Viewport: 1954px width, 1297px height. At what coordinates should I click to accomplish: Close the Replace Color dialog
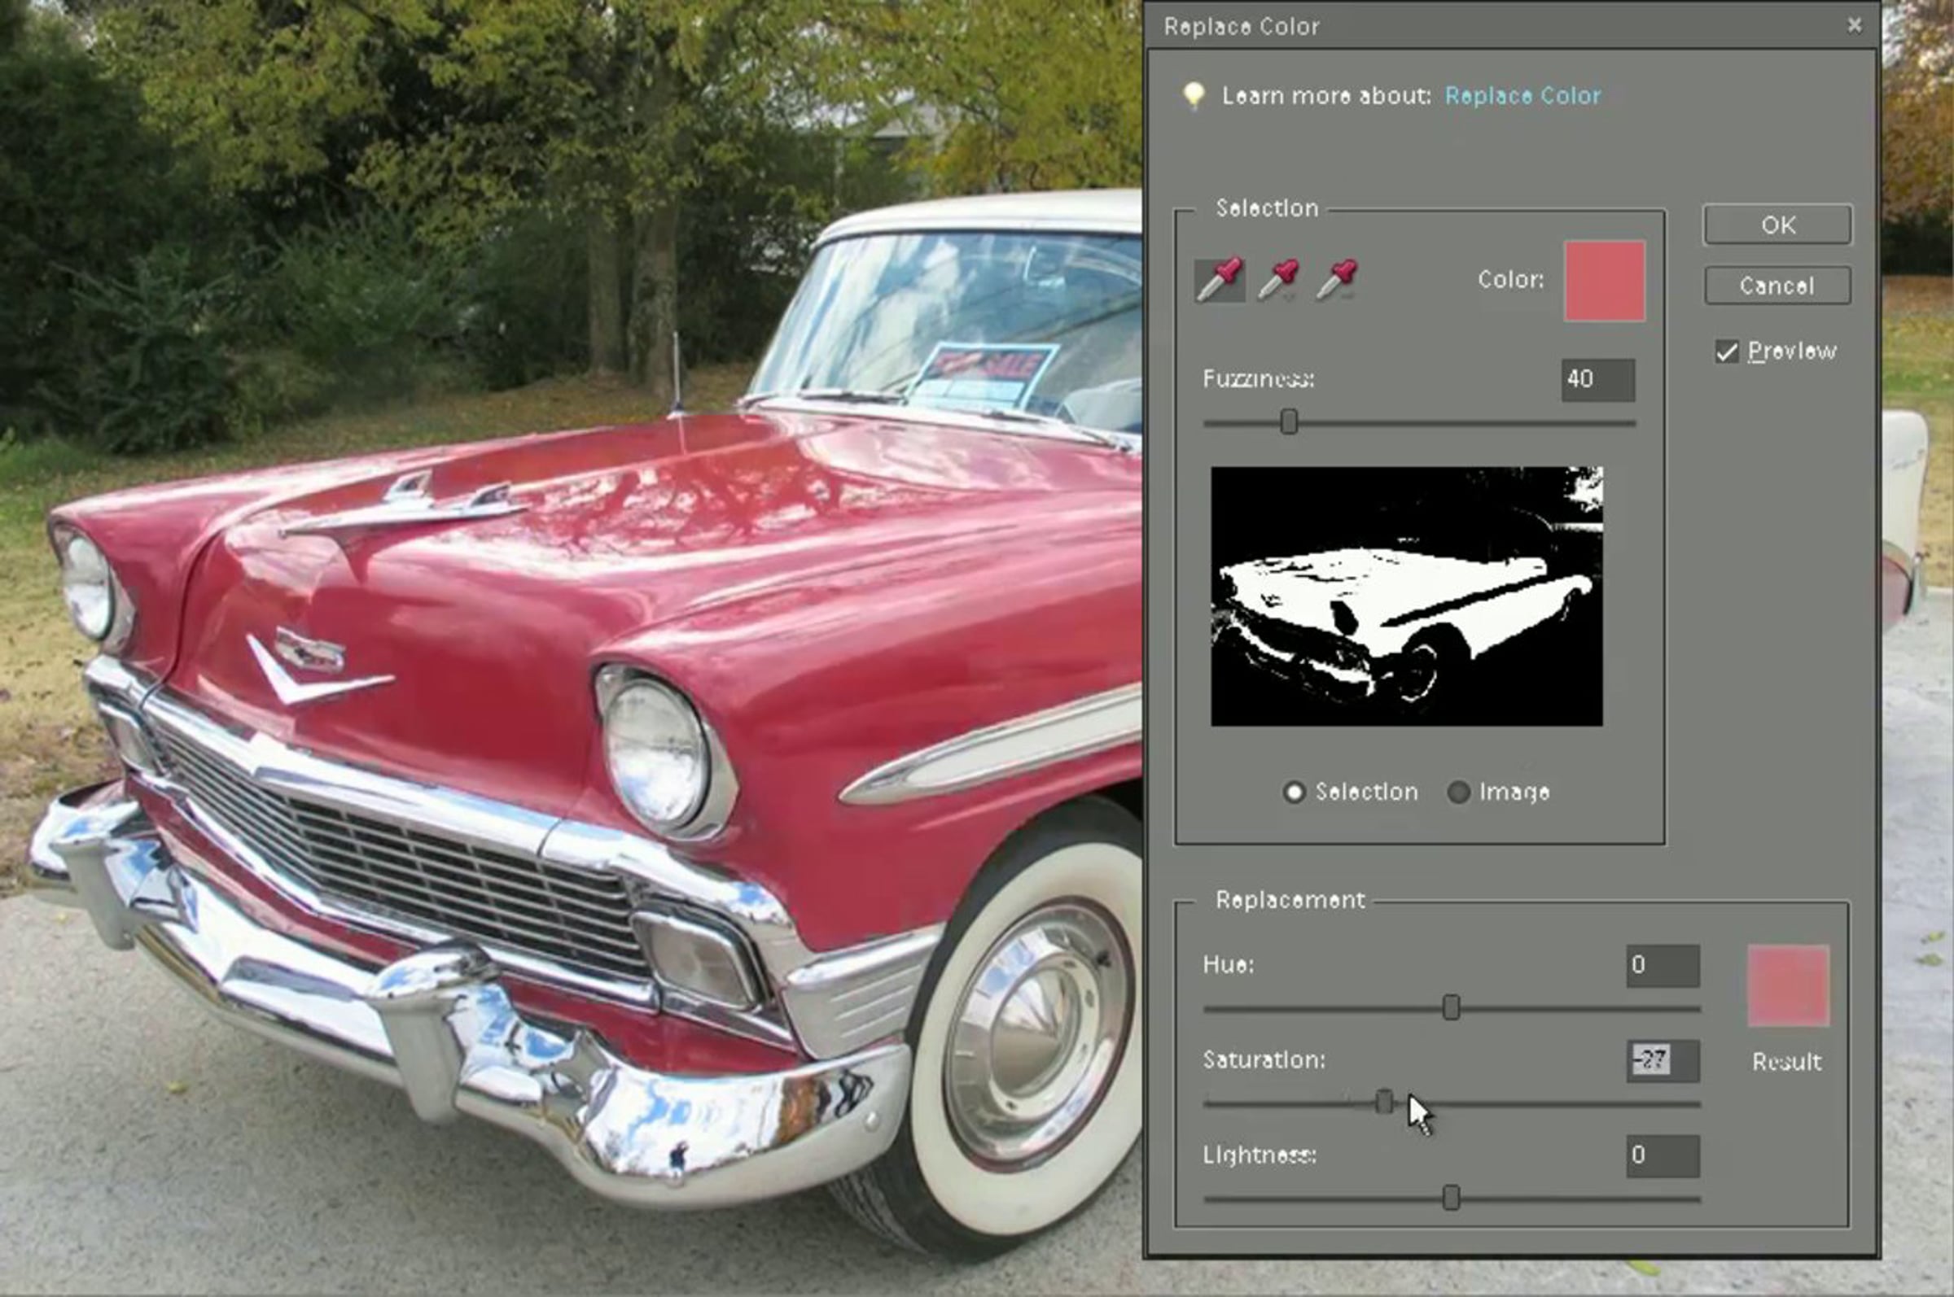click(1854, 26)
